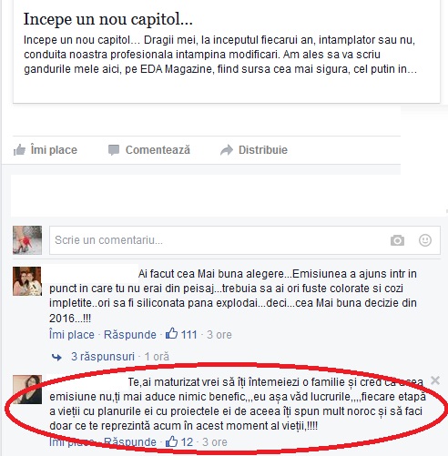
Task: Click the Distribuie share arrow icon
Action: click(x=227, y=150)
